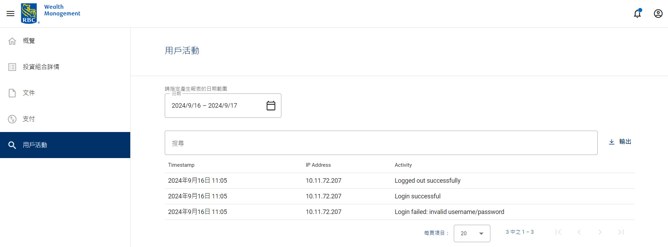Click the magnifier icon beside 用戶活動
668x247 pixels.
pyautogui.click(x=12, y=145)
